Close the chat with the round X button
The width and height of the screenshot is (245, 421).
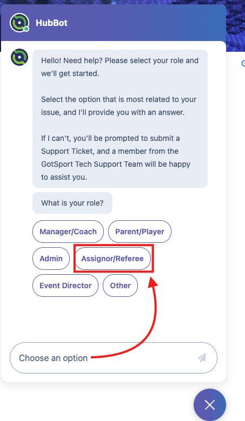210,405
